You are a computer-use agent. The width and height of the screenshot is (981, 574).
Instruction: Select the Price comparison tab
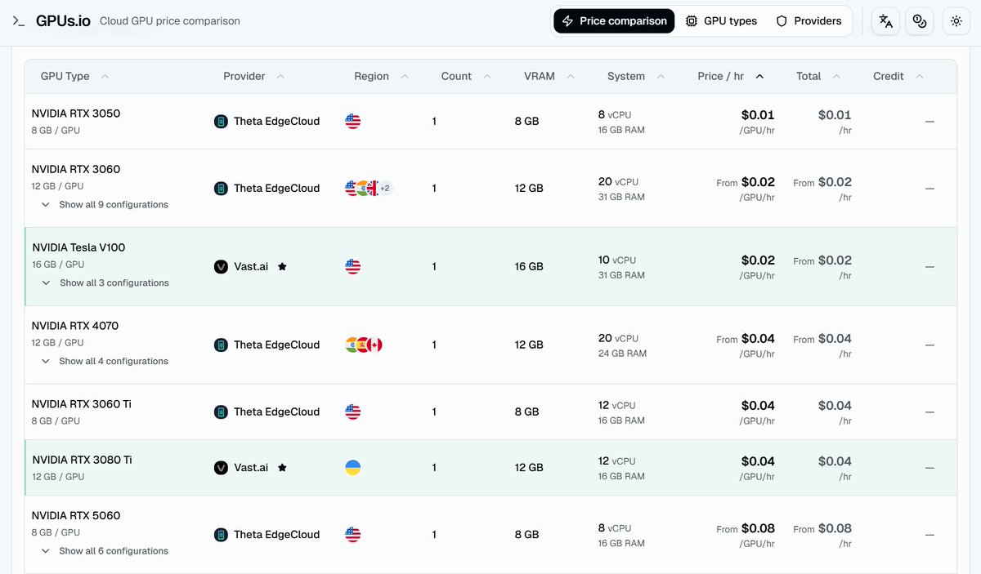coord(614,21)
